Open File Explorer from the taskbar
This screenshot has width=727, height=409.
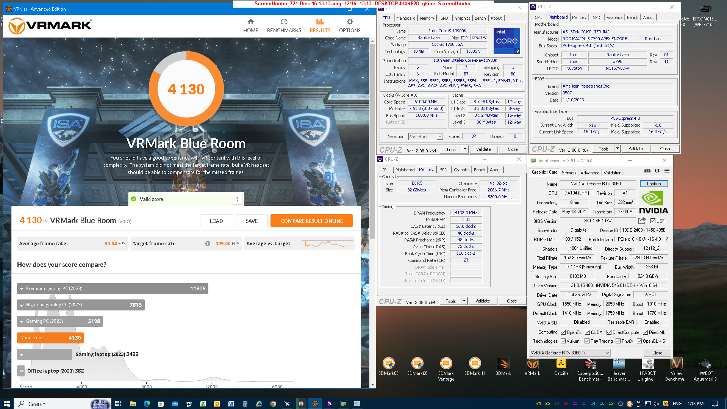click(133, 404)
